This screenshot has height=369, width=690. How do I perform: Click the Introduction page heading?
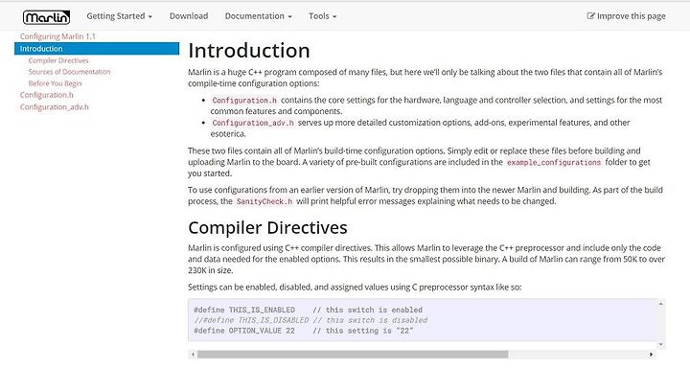249,50
